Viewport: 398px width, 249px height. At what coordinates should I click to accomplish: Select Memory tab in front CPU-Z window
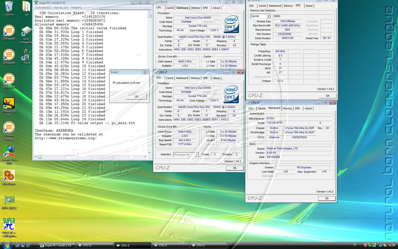click(195, 78)
